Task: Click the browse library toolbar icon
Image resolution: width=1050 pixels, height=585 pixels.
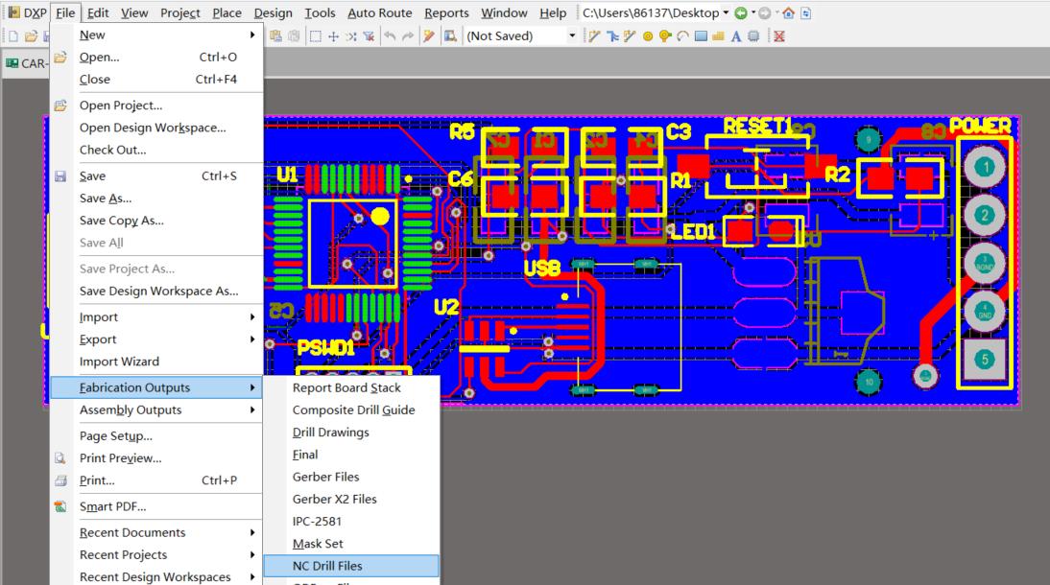Action: coord(451,36)
